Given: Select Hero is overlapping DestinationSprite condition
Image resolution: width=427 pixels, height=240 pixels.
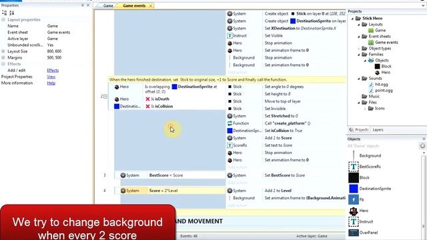Looking at the screenshot, I should click(x=181, y=89).
